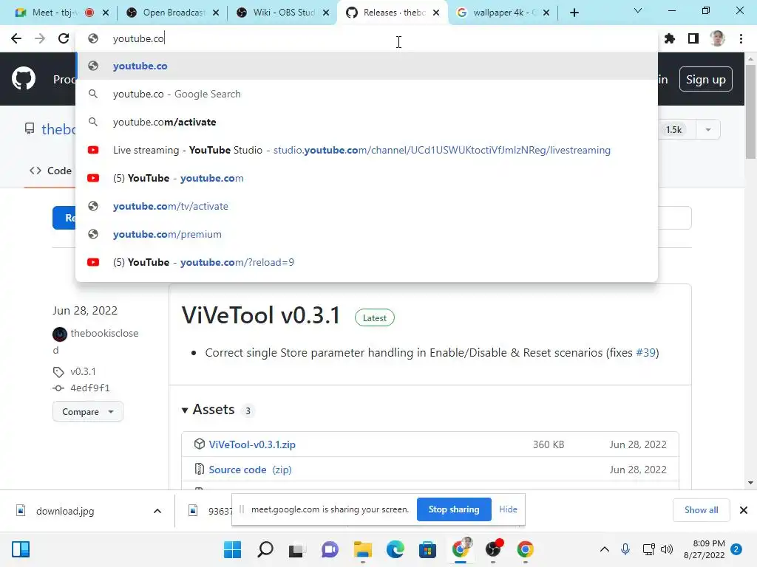Viewport: 757px width, 567px height.
Task: Click the zip file icon beside Source code
Action: click(x=200, y=469)
